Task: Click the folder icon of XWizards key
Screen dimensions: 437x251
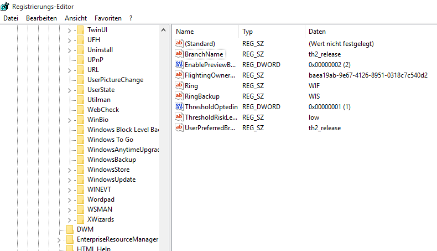Action: point(80,219)
